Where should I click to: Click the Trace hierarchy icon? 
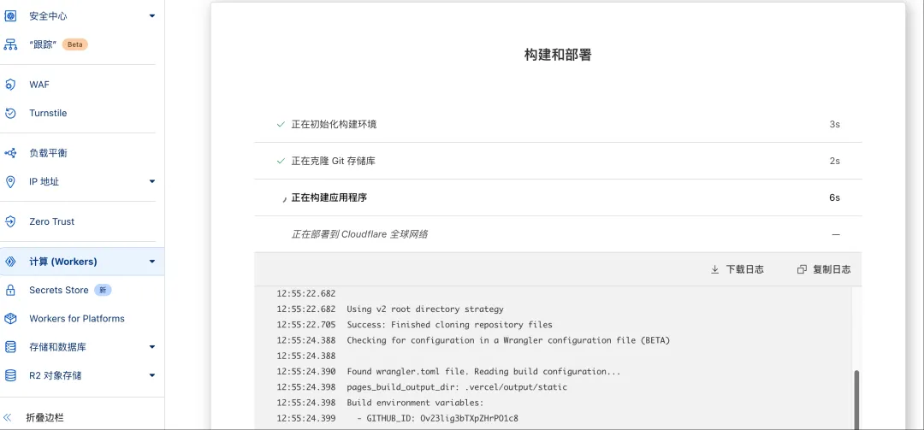10,44
